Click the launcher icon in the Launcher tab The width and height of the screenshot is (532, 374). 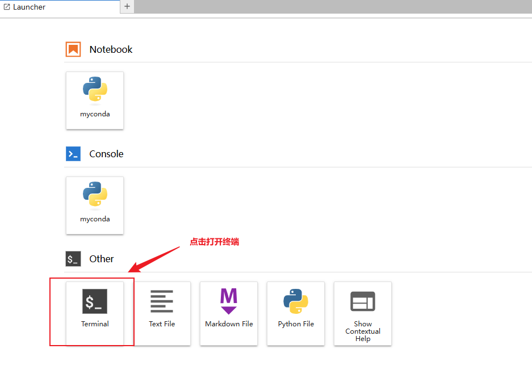[x=7, y=7]
